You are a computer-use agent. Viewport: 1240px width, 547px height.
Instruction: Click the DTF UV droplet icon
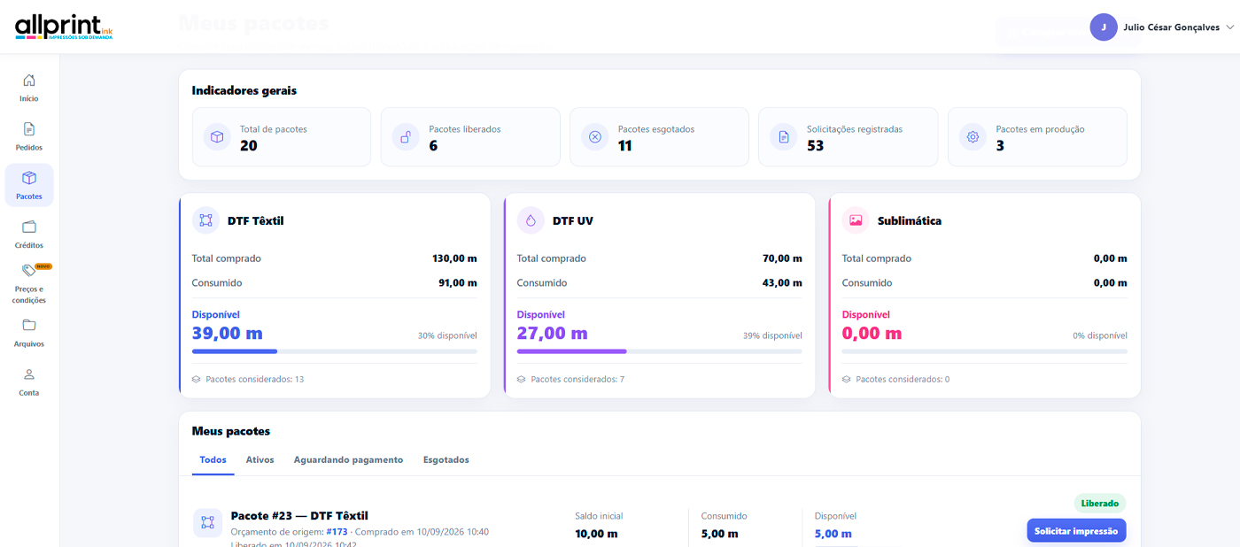[x=531, y=220]
